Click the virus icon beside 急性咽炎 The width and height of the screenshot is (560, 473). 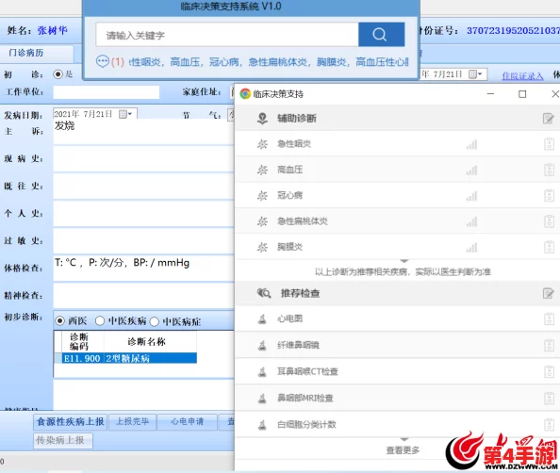coord(262,144)
